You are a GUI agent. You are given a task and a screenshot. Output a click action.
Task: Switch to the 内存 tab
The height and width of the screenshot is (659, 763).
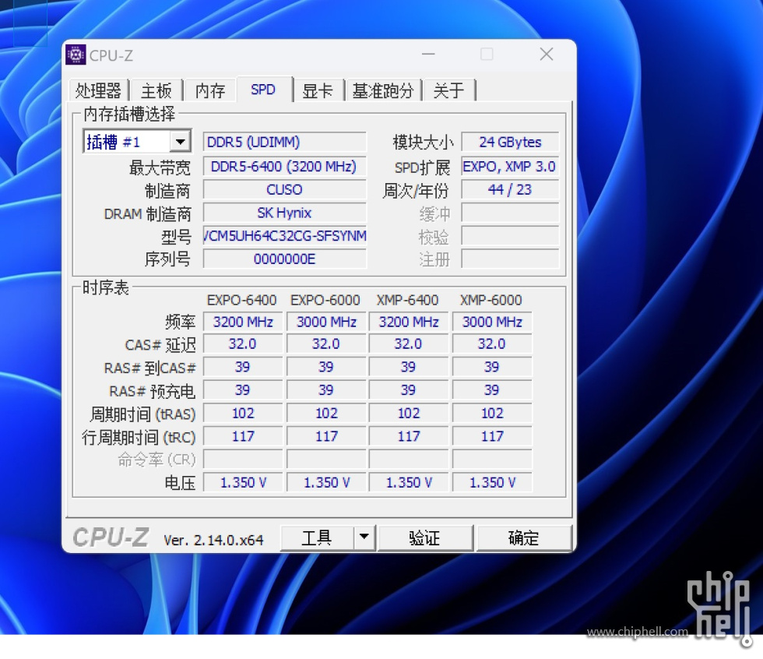click(x=210, y=90)
